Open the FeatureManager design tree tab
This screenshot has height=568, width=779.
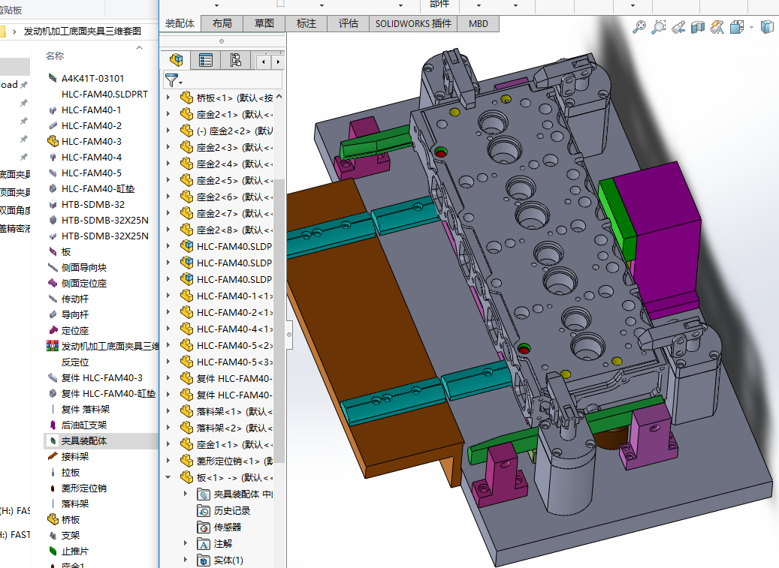177,61
